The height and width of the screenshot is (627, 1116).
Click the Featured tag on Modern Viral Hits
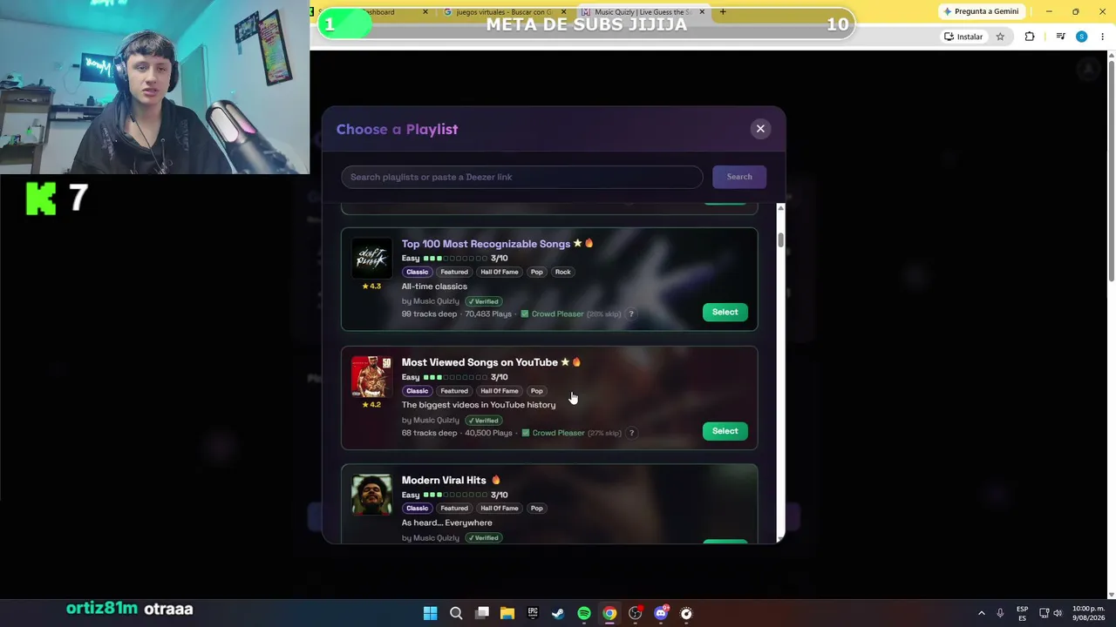click(x=454, y=509)
